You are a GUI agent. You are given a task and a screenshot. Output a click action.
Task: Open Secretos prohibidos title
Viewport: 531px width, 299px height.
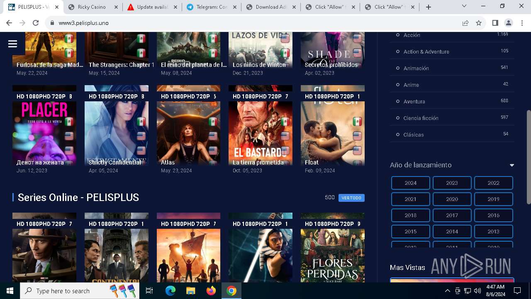[x=331, y=65]
